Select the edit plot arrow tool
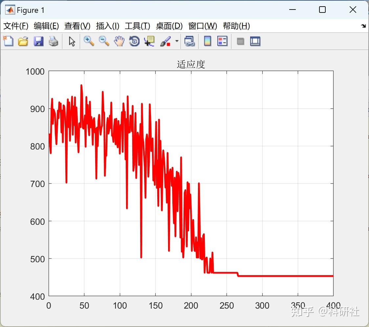 [72, 41]
